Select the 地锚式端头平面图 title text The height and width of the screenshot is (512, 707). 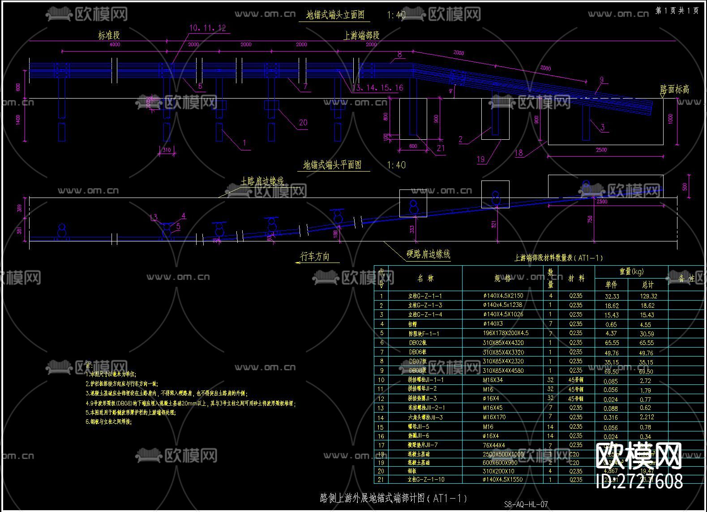point(332,165)
